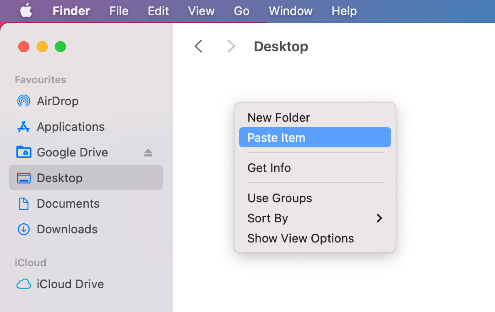Choose New Folder from context menu
Image resolution: width=495 pixels, height=312 pixels.
pyautogui.click(x=278, y=118)
